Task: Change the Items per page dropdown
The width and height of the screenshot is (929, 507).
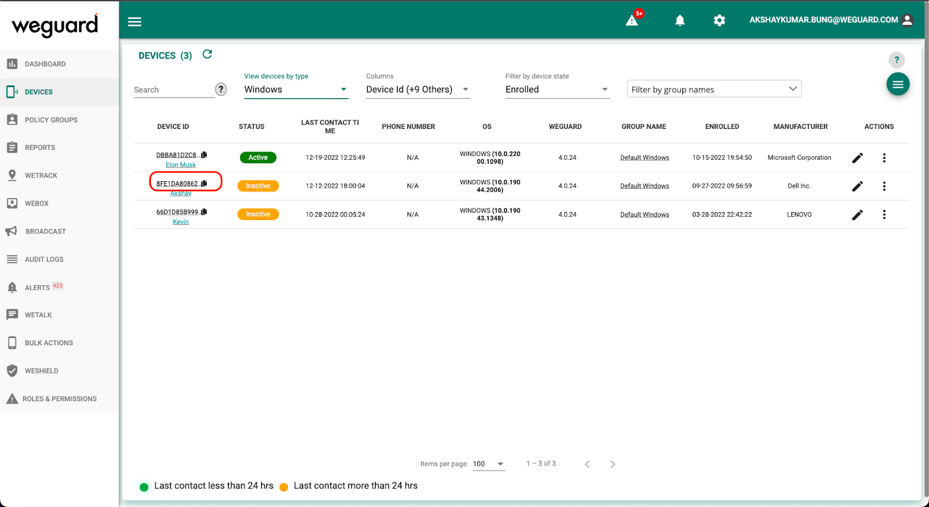Action: coord(489,464)
